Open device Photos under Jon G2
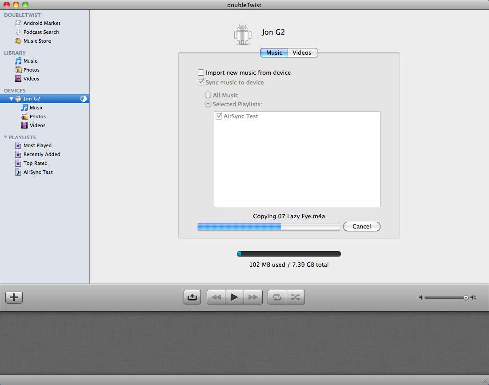 click(37, 116)
